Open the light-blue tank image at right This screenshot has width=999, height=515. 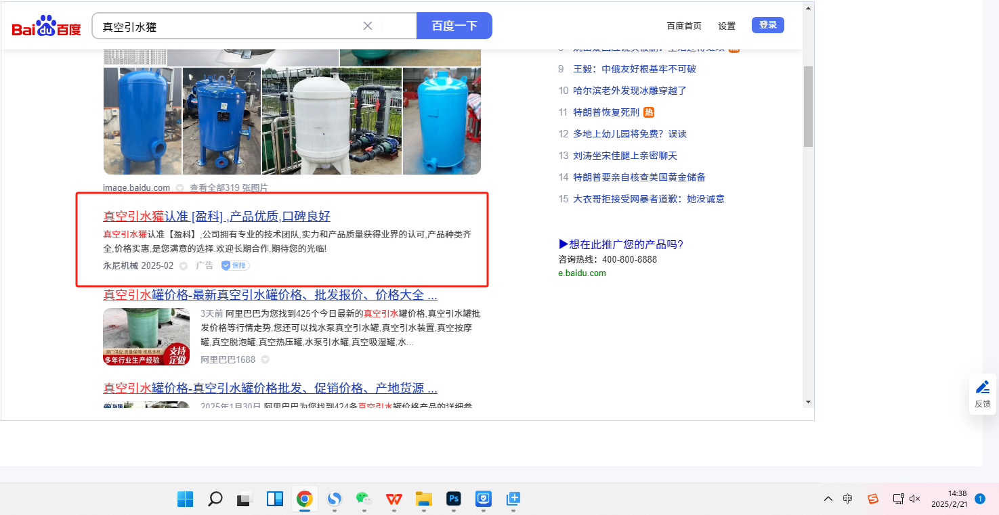[442, 121]
